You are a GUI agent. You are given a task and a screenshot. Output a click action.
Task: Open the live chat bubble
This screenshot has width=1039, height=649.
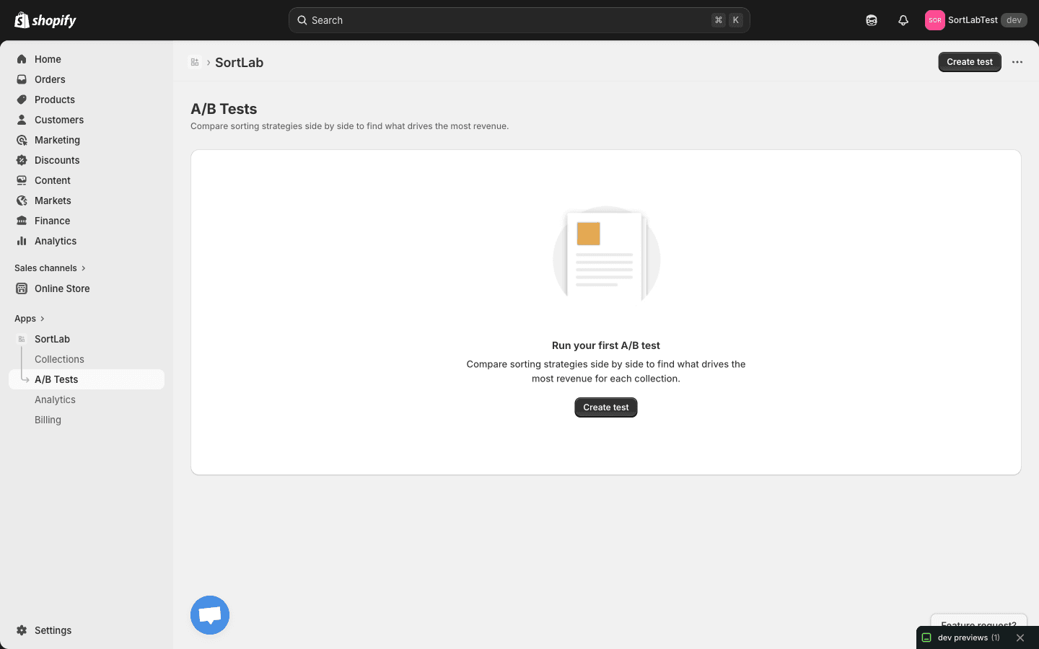209,615
